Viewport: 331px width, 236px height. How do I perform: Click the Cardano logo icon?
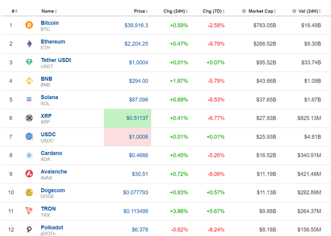(29, 155)
